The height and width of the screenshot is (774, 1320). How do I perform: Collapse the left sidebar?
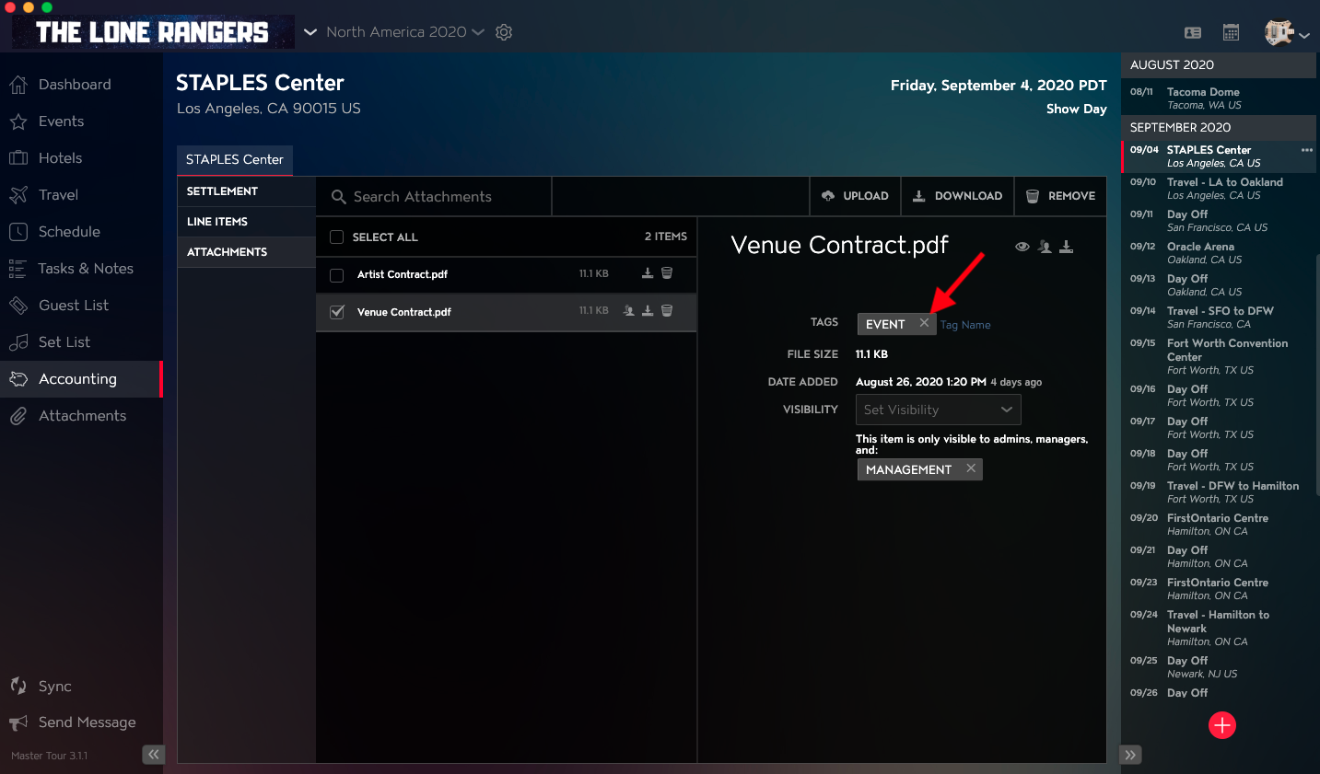pyautogui.click(x=153, y=755)
